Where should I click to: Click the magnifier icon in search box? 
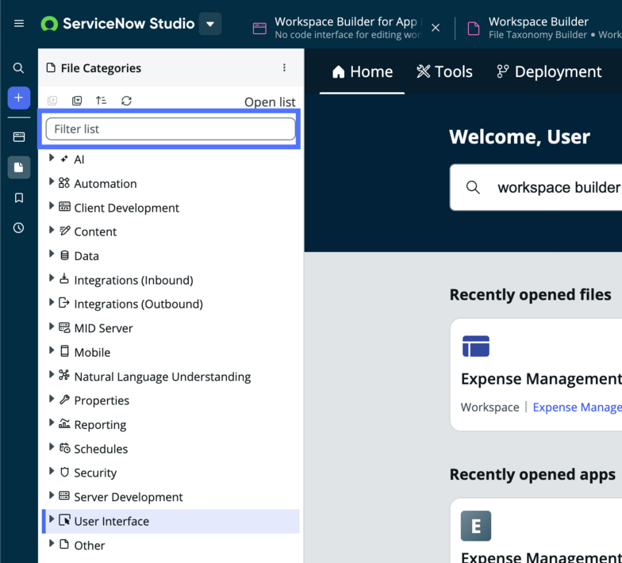(473, 187)
